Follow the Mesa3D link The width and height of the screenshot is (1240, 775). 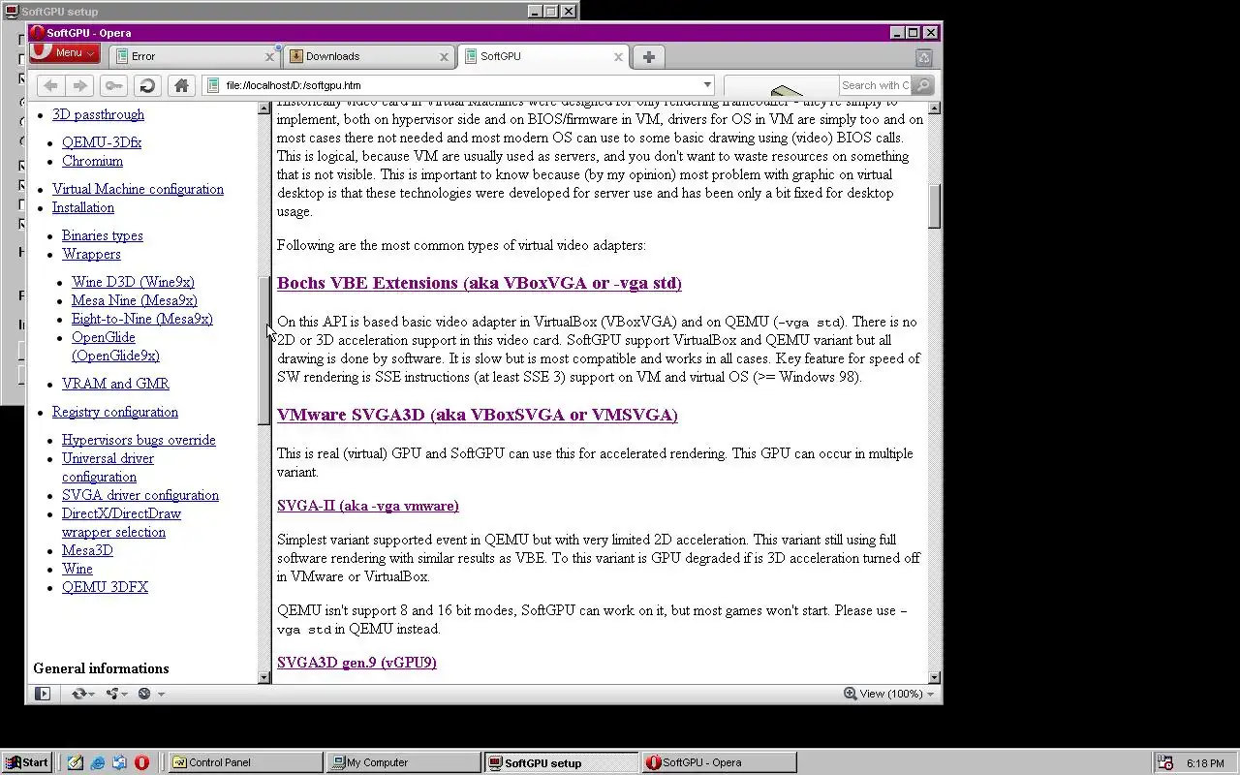87,550
